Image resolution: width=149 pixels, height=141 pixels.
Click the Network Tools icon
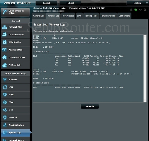click(5, 140)
